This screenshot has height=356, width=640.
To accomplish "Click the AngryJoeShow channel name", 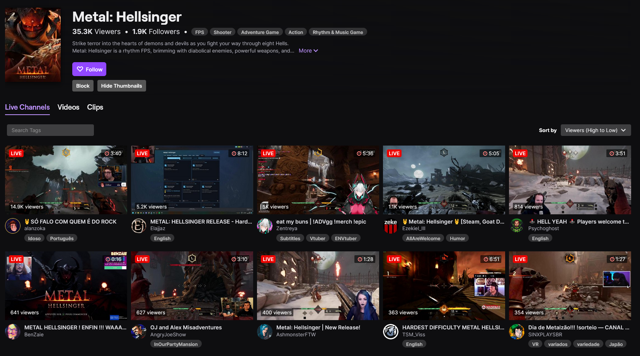I will [168, 334].
